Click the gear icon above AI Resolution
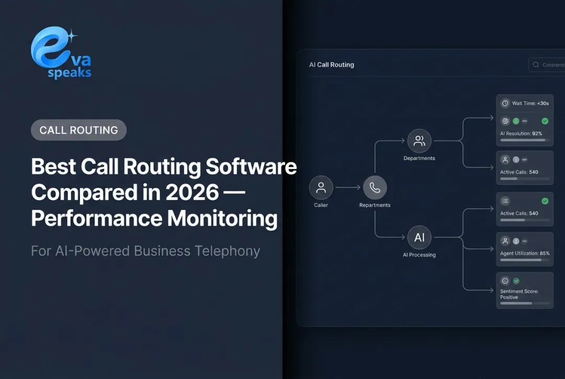565x379 pixels. (x=505, y=121)
